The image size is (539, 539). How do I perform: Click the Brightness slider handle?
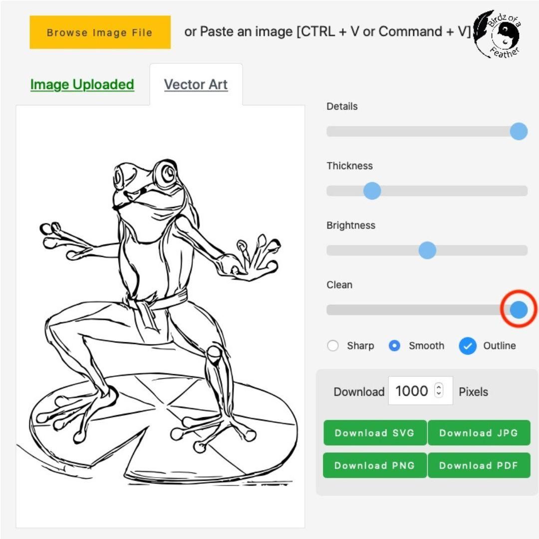pos(427,250)
